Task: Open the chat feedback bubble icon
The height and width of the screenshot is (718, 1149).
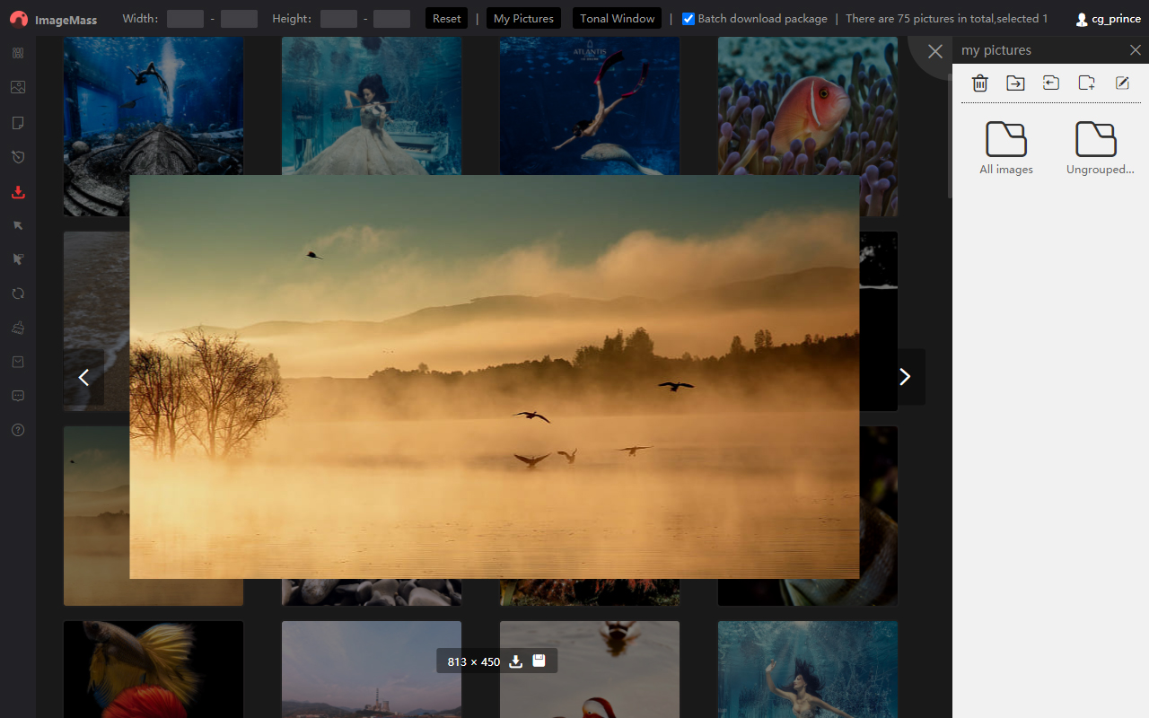Action: click(18, 396)
